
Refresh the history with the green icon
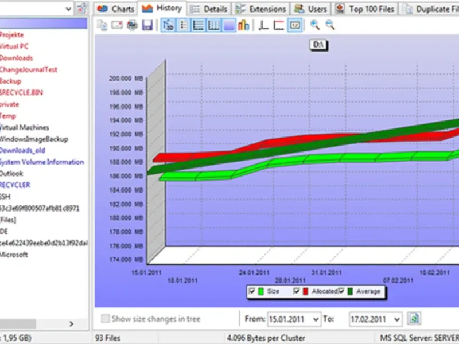point(414,319)
